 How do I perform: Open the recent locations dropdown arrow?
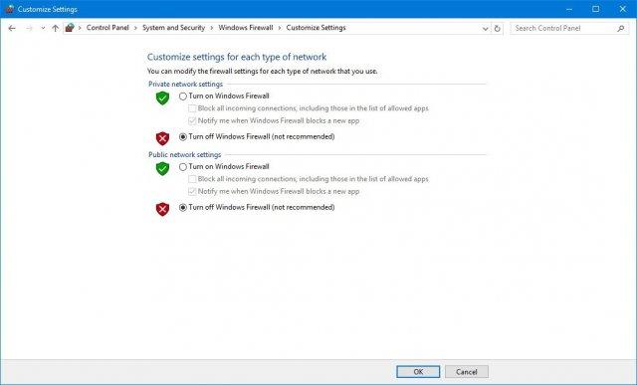[43, 28]
